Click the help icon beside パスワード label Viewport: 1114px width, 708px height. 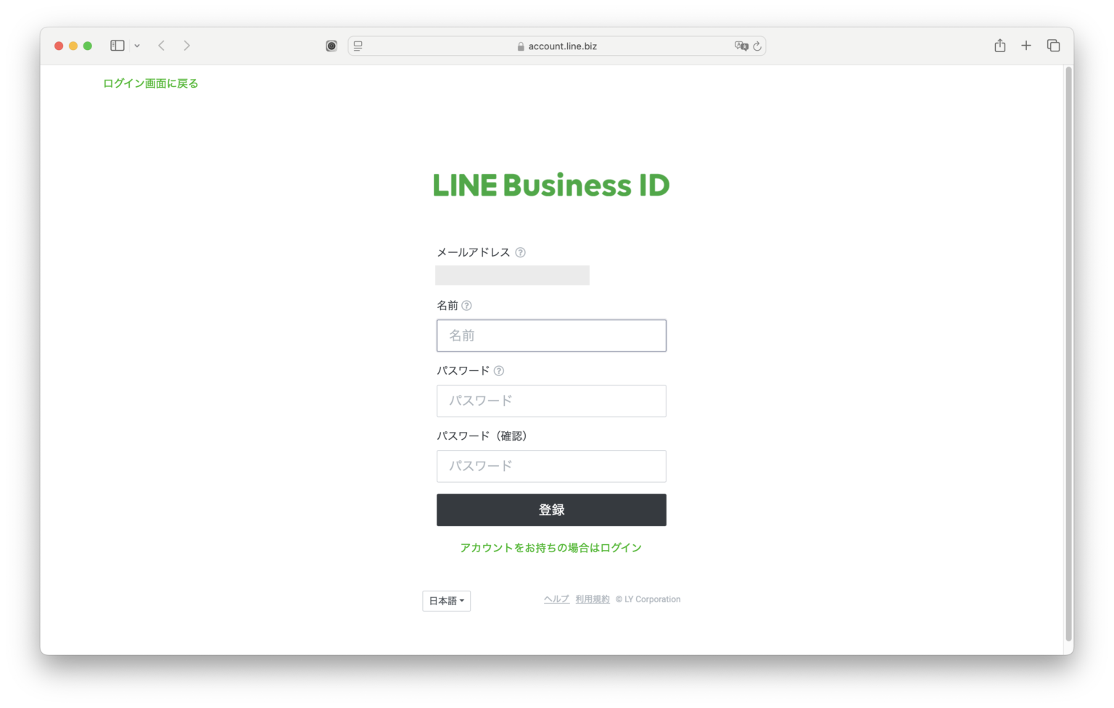pyautogui.click(x=499, y=371)
